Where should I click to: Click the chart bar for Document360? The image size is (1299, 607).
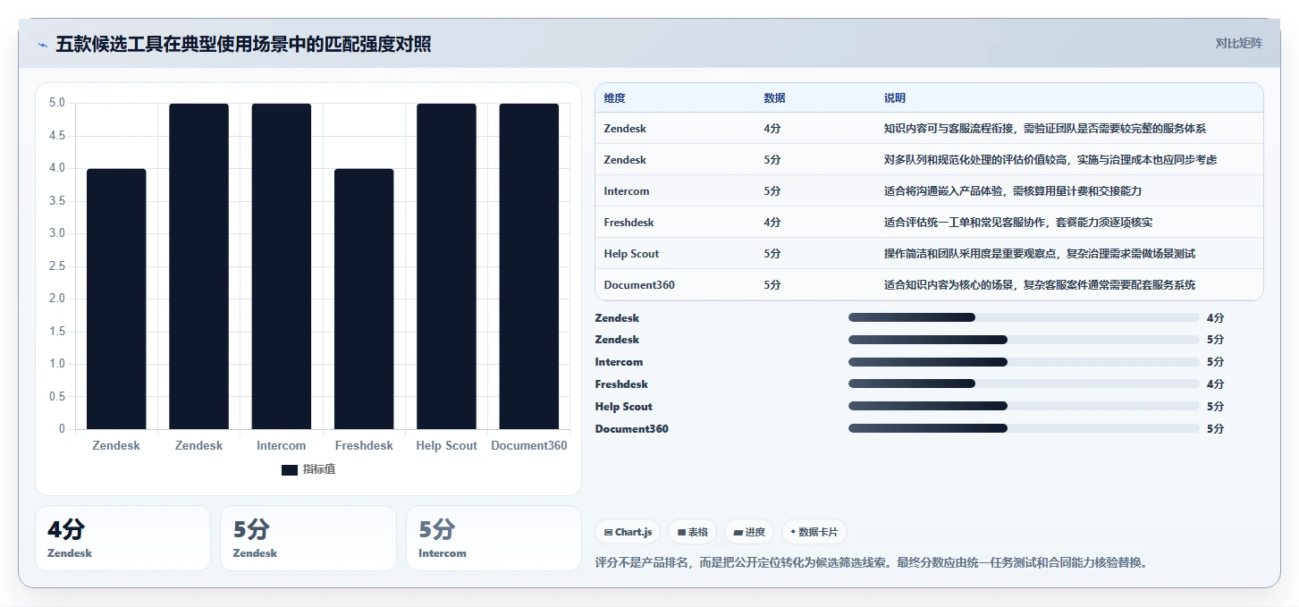[529, 266]
